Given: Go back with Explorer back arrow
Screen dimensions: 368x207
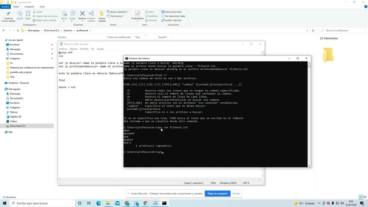Looking at the screenshot, I should pos(3,30).
